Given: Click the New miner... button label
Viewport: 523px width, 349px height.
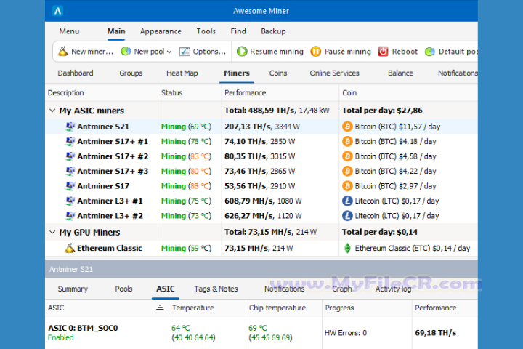Looking at the screenshot, I should tap(92, 52).
